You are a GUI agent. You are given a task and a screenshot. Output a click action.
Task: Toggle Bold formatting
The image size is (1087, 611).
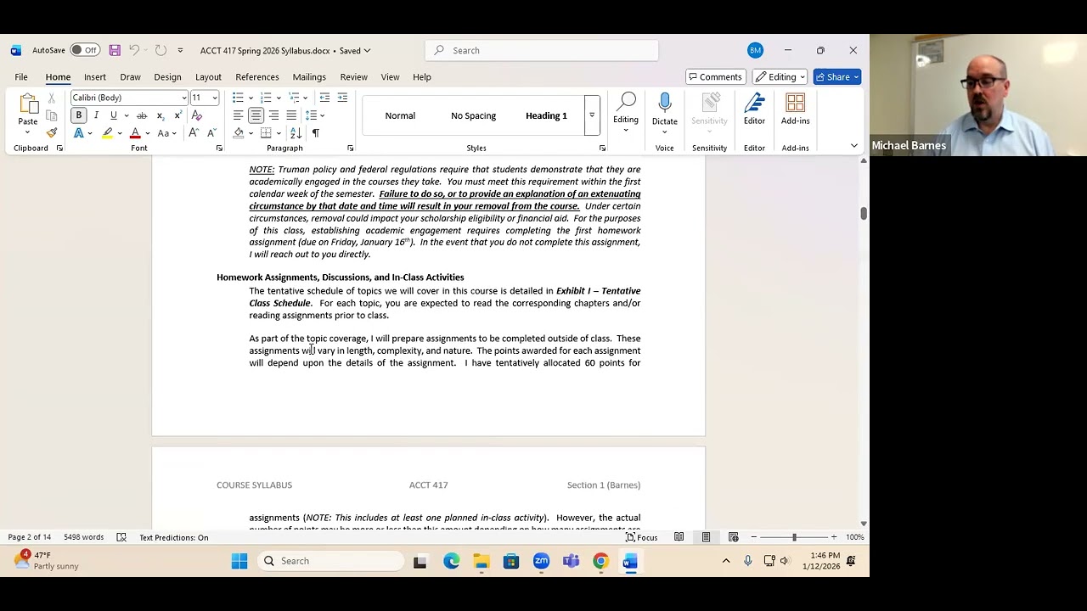(79, 115)
